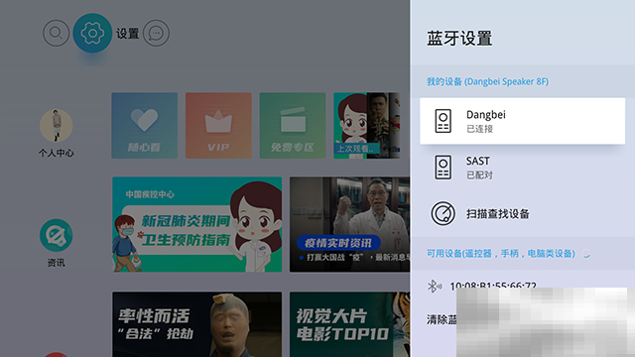The width and height of the screenshot is (635, 357).
Task: Open 率性而活 movie card
Action: [196, 324]
